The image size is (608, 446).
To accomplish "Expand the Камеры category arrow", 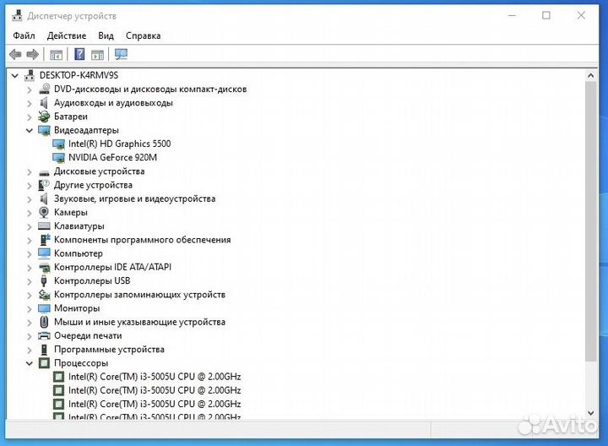I will [x=30, y=213].
